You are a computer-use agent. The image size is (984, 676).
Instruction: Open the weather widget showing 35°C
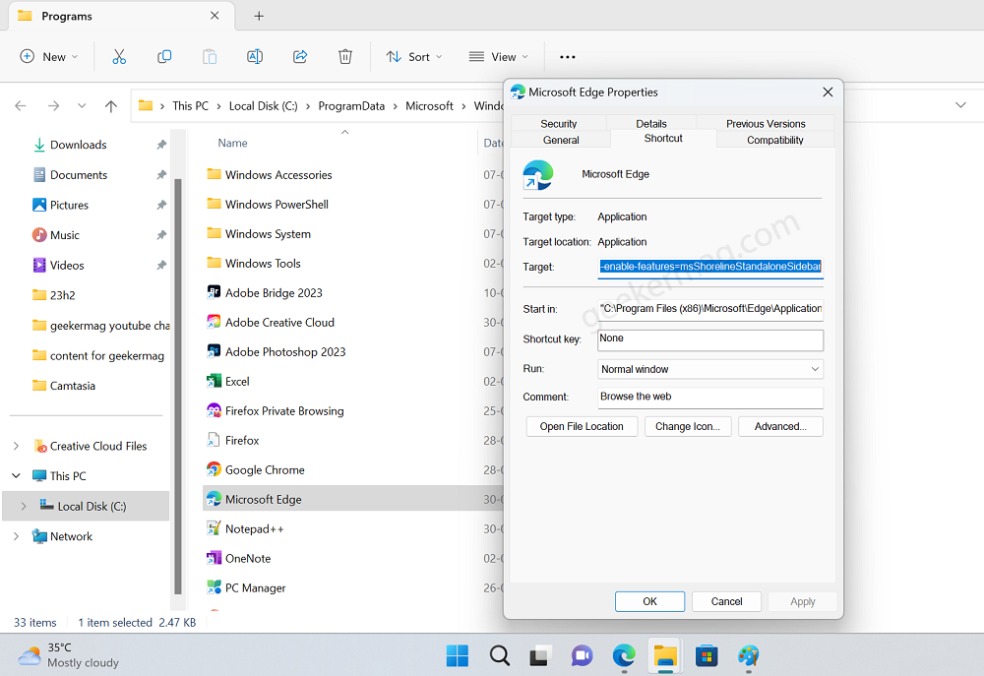(x=68, y=655)
